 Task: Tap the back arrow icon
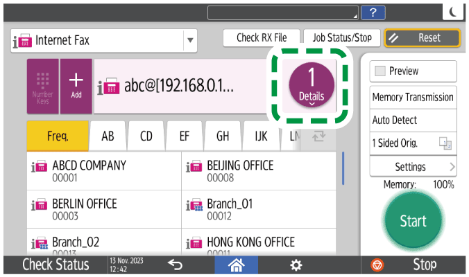tap(176, 265)
